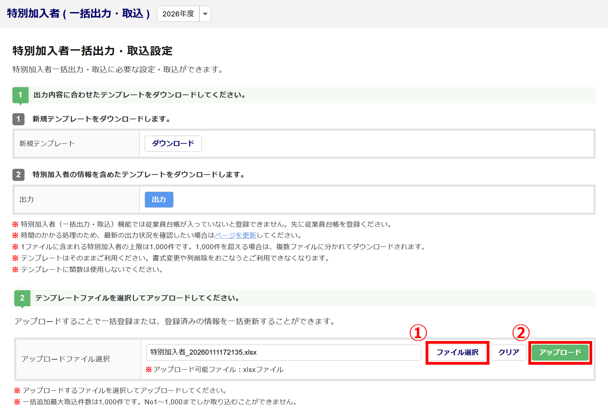Click the 特別加入者一括出力・取込設定 heading
The width and height of the screenshot is (608, 419).
[x=92, y=51]
